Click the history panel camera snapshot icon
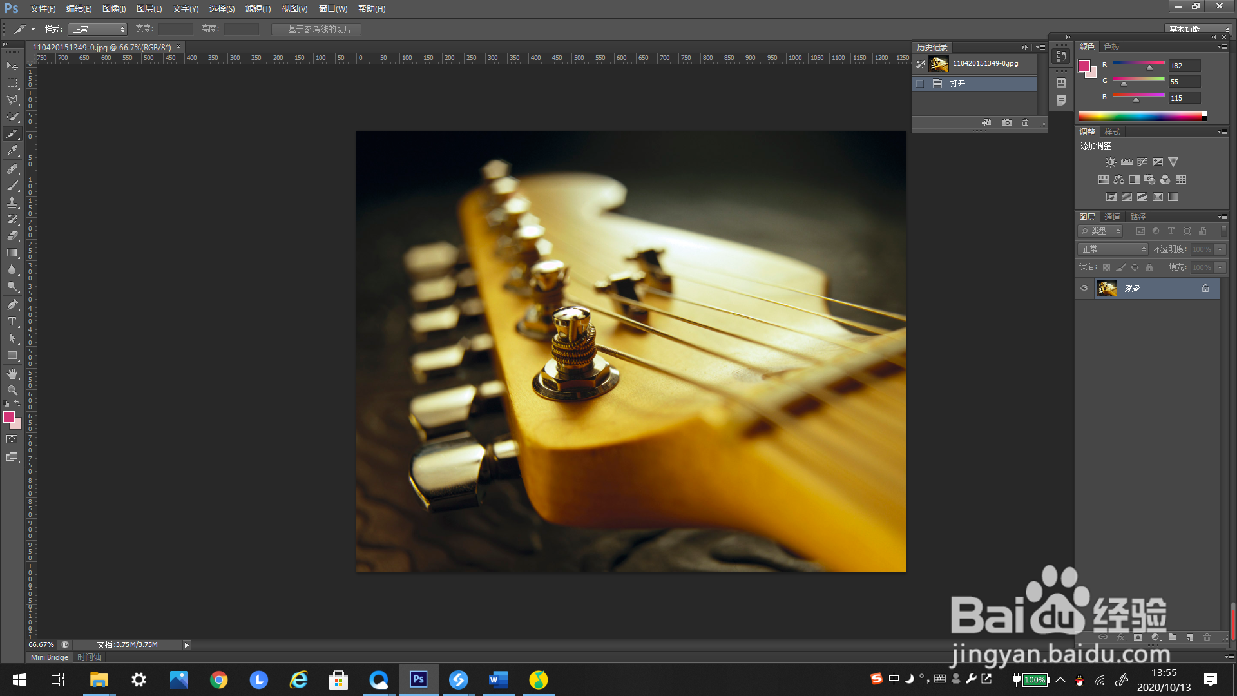 click(x=1007, y=122)
